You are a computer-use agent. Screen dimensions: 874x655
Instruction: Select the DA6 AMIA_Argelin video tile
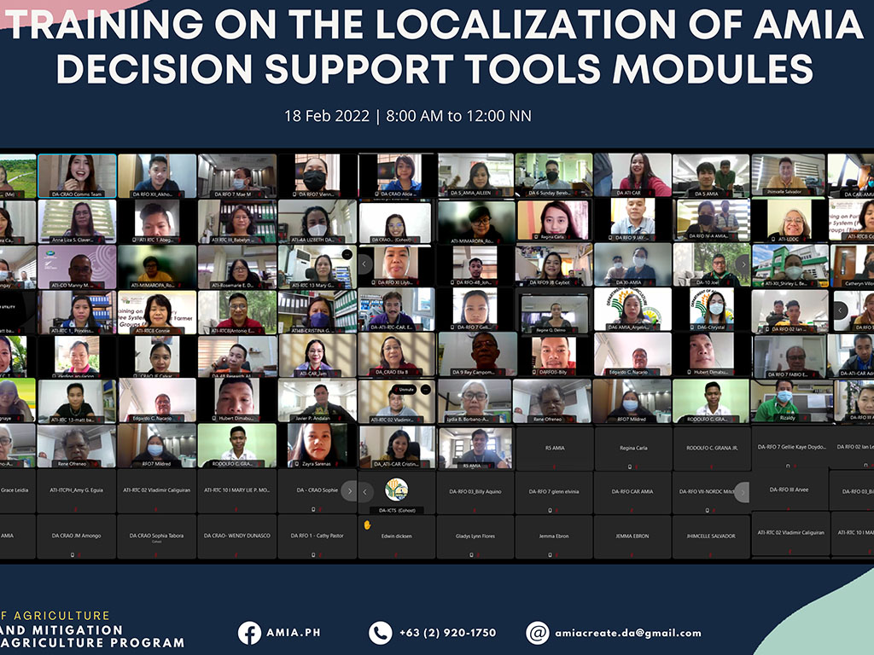coord(632,310)
